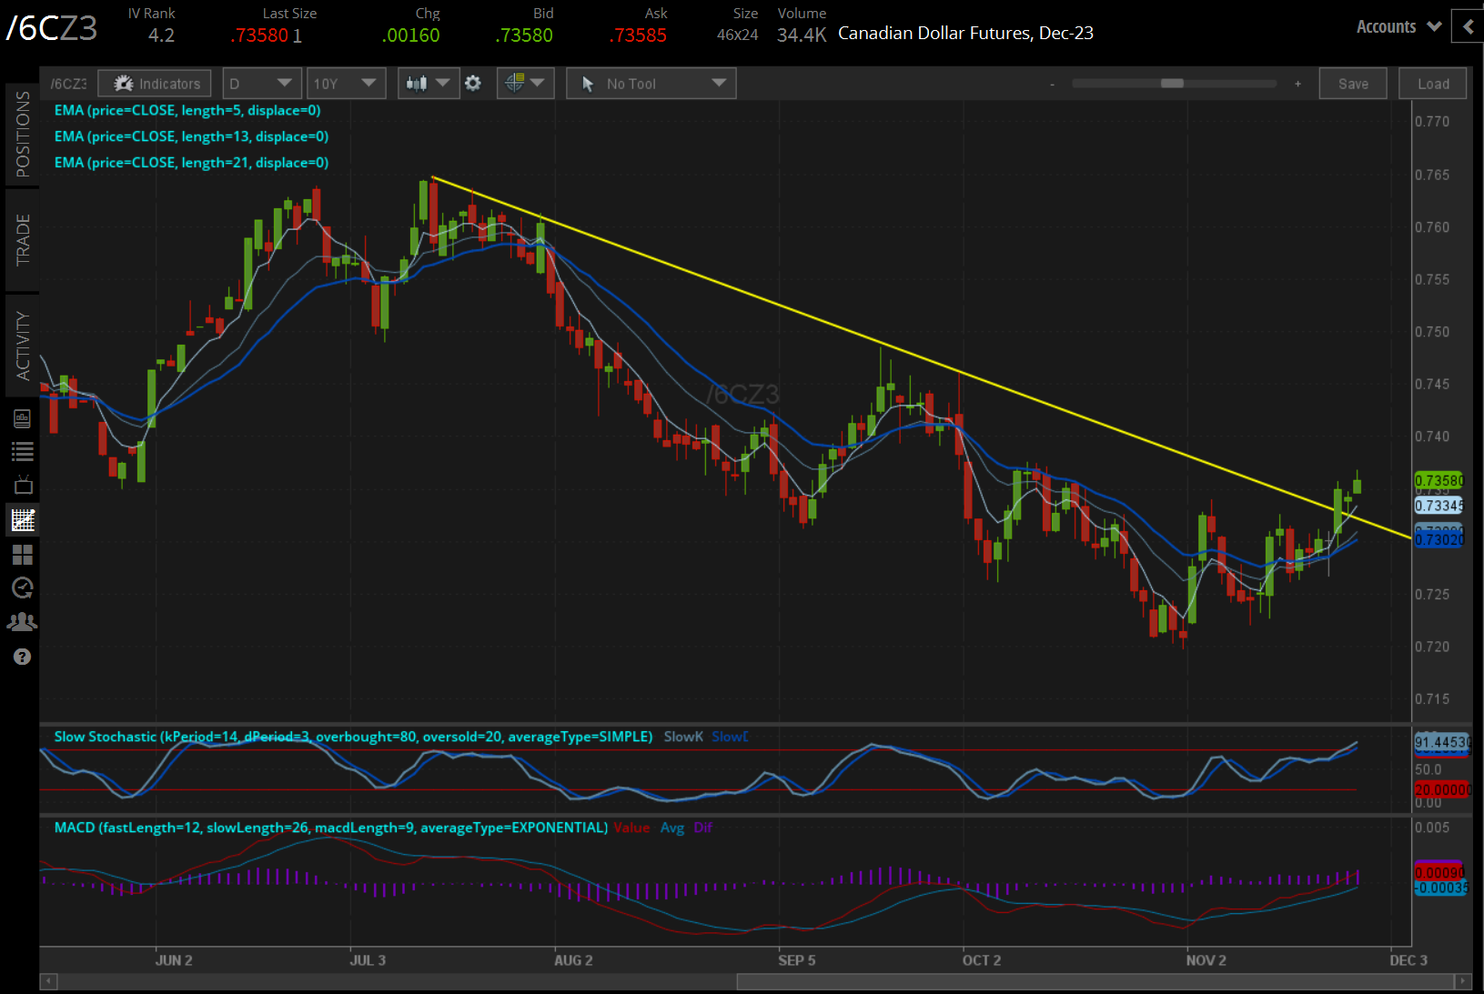1484x994 pixels.
Task: Open help question mark icon
Action: coord(22,657)
